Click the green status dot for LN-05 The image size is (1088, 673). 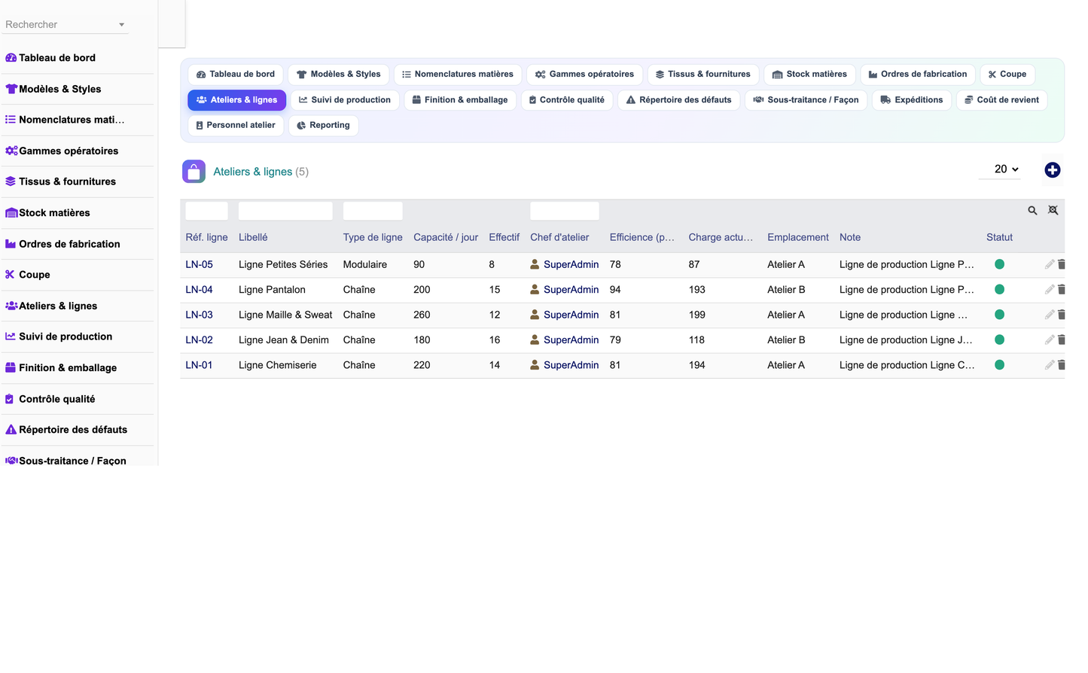999,264
